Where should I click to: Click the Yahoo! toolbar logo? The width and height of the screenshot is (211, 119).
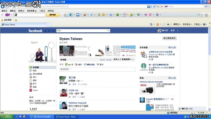click(x=8, y=15)
